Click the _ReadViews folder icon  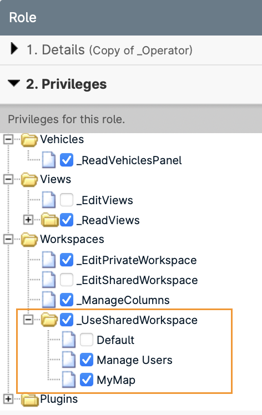tap(49, 220)
